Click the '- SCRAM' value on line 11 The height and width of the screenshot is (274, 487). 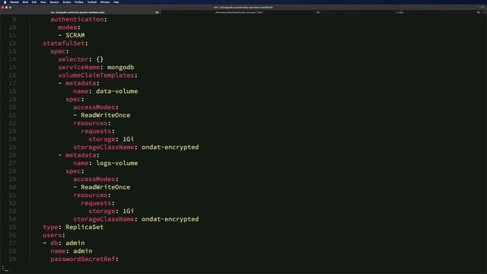[x=71, y=36]
